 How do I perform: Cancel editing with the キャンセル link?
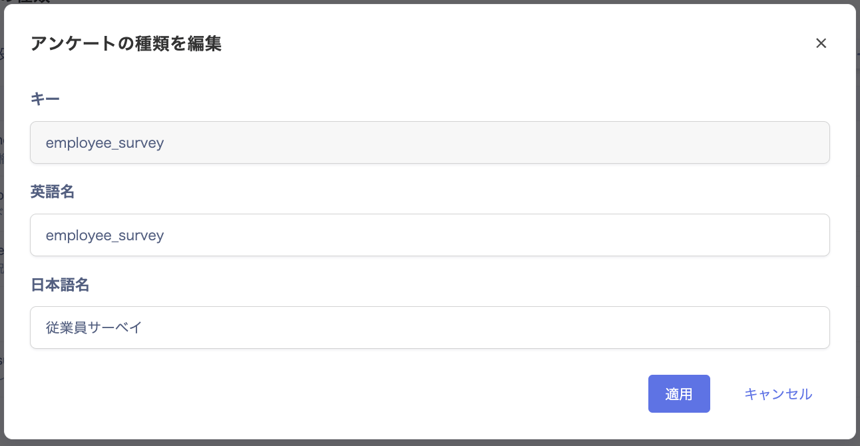click(x=778, y=394)
